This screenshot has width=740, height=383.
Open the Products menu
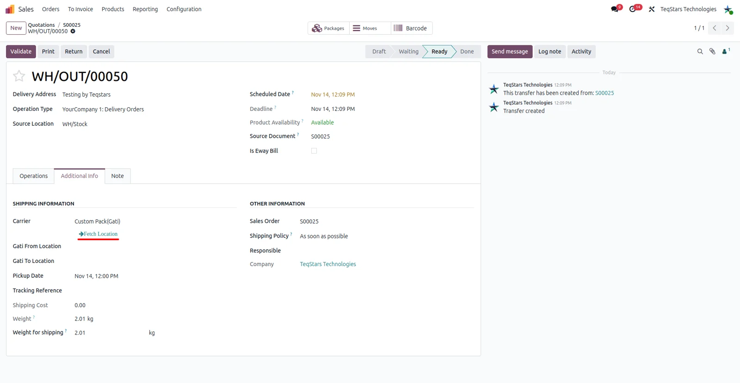click(x=113, y=9)
